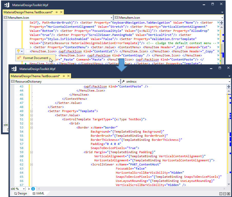Click Focusable="false" attribute text
Screen dimensions: 232x197
point(131,169)
